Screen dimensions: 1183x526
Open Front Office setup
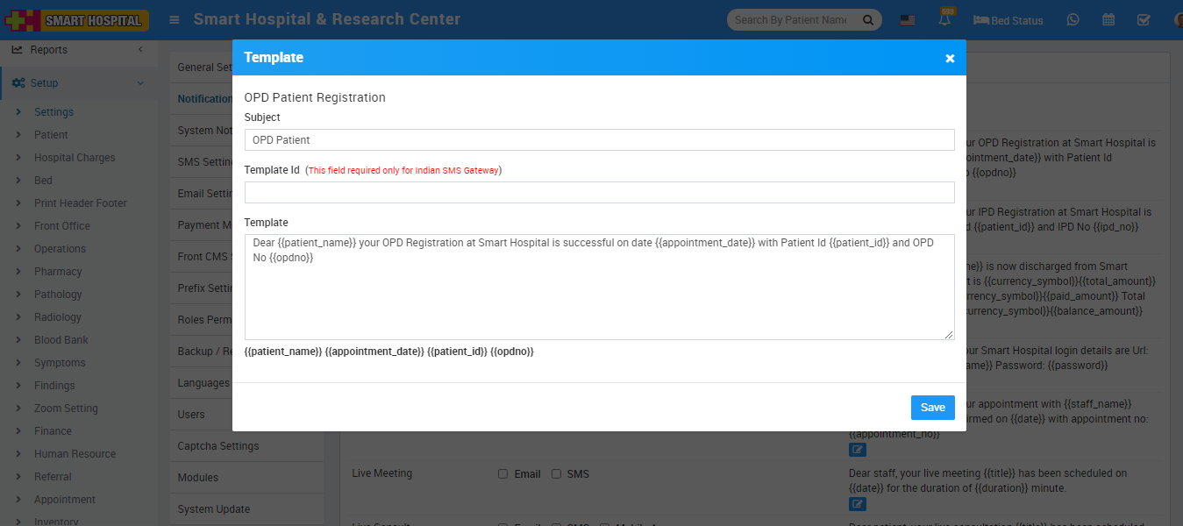(x=62, y=226)
